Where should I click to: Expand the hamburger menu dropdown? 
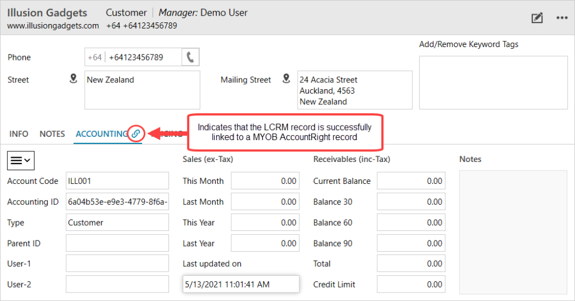(20, 160)
